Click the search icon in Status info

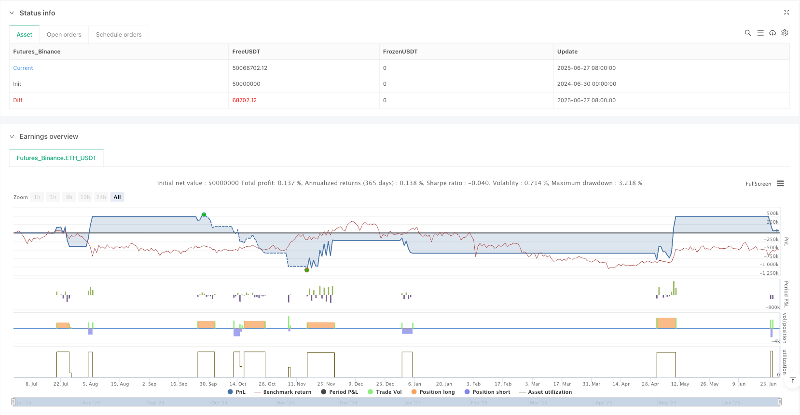click(748, 33)
